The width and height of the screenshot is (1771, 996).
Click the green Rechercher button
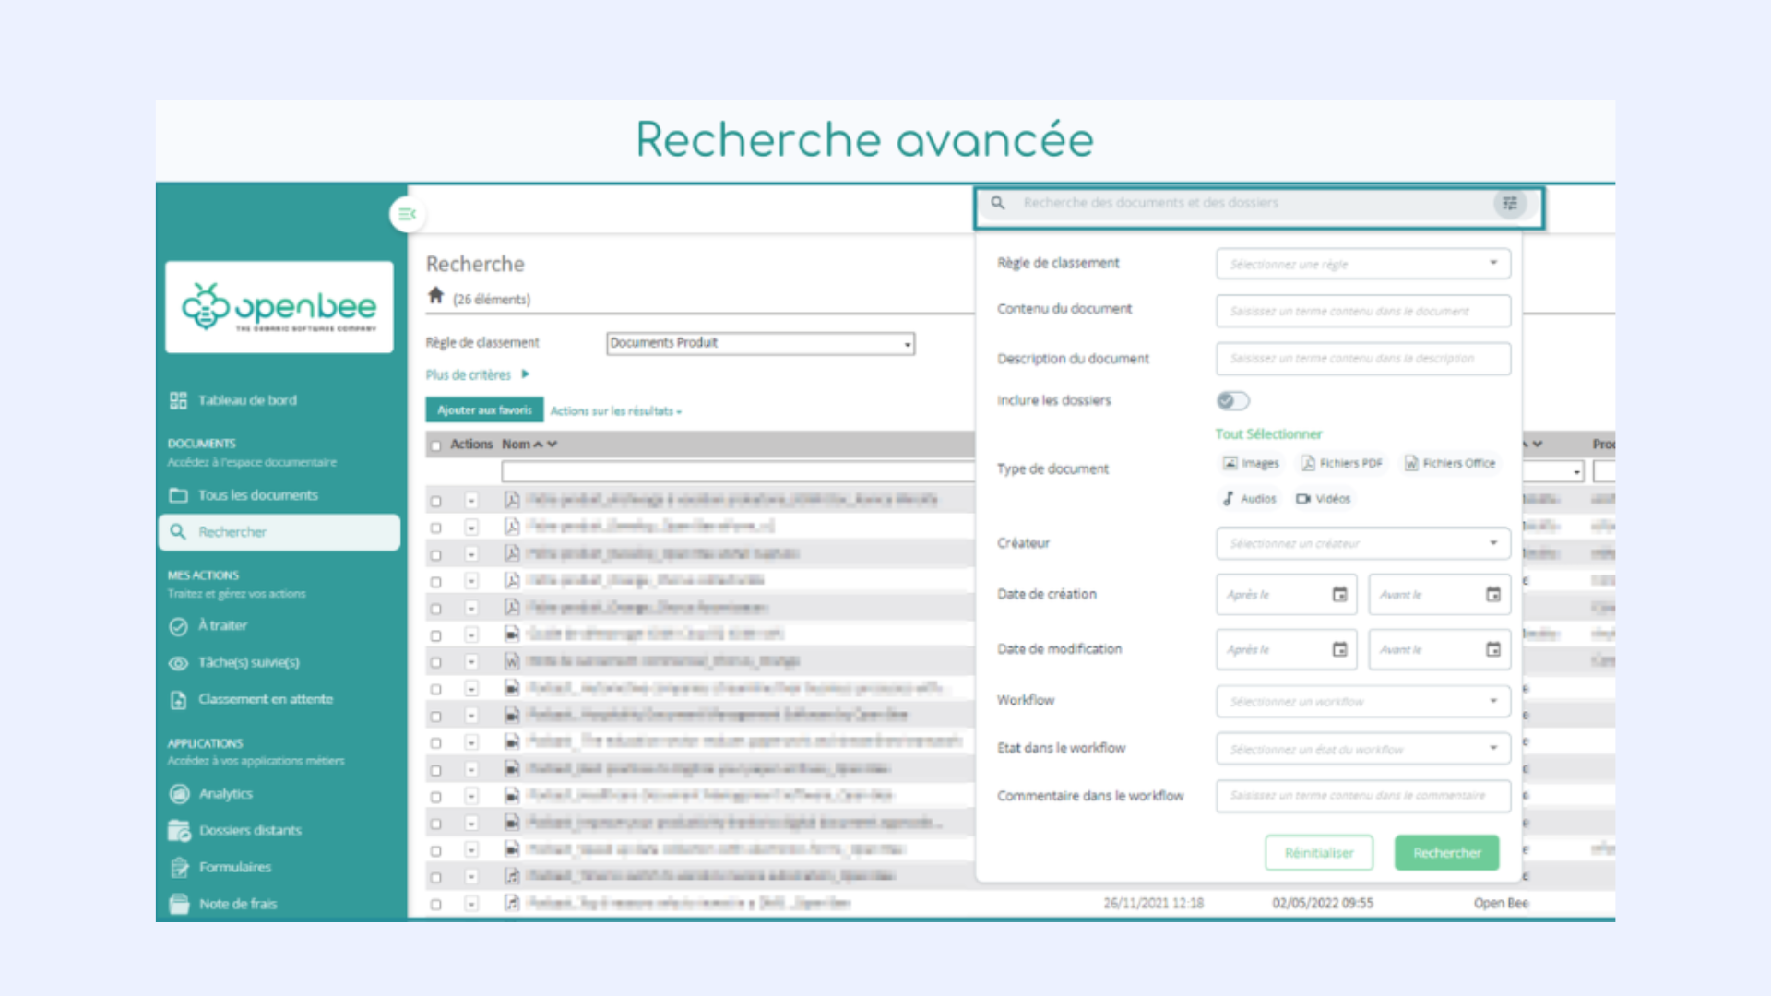coord(1446,853)
